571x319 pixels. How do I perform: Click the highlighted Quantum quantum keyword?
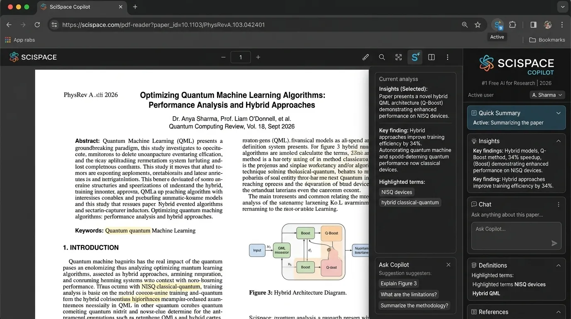pos(128,231)
